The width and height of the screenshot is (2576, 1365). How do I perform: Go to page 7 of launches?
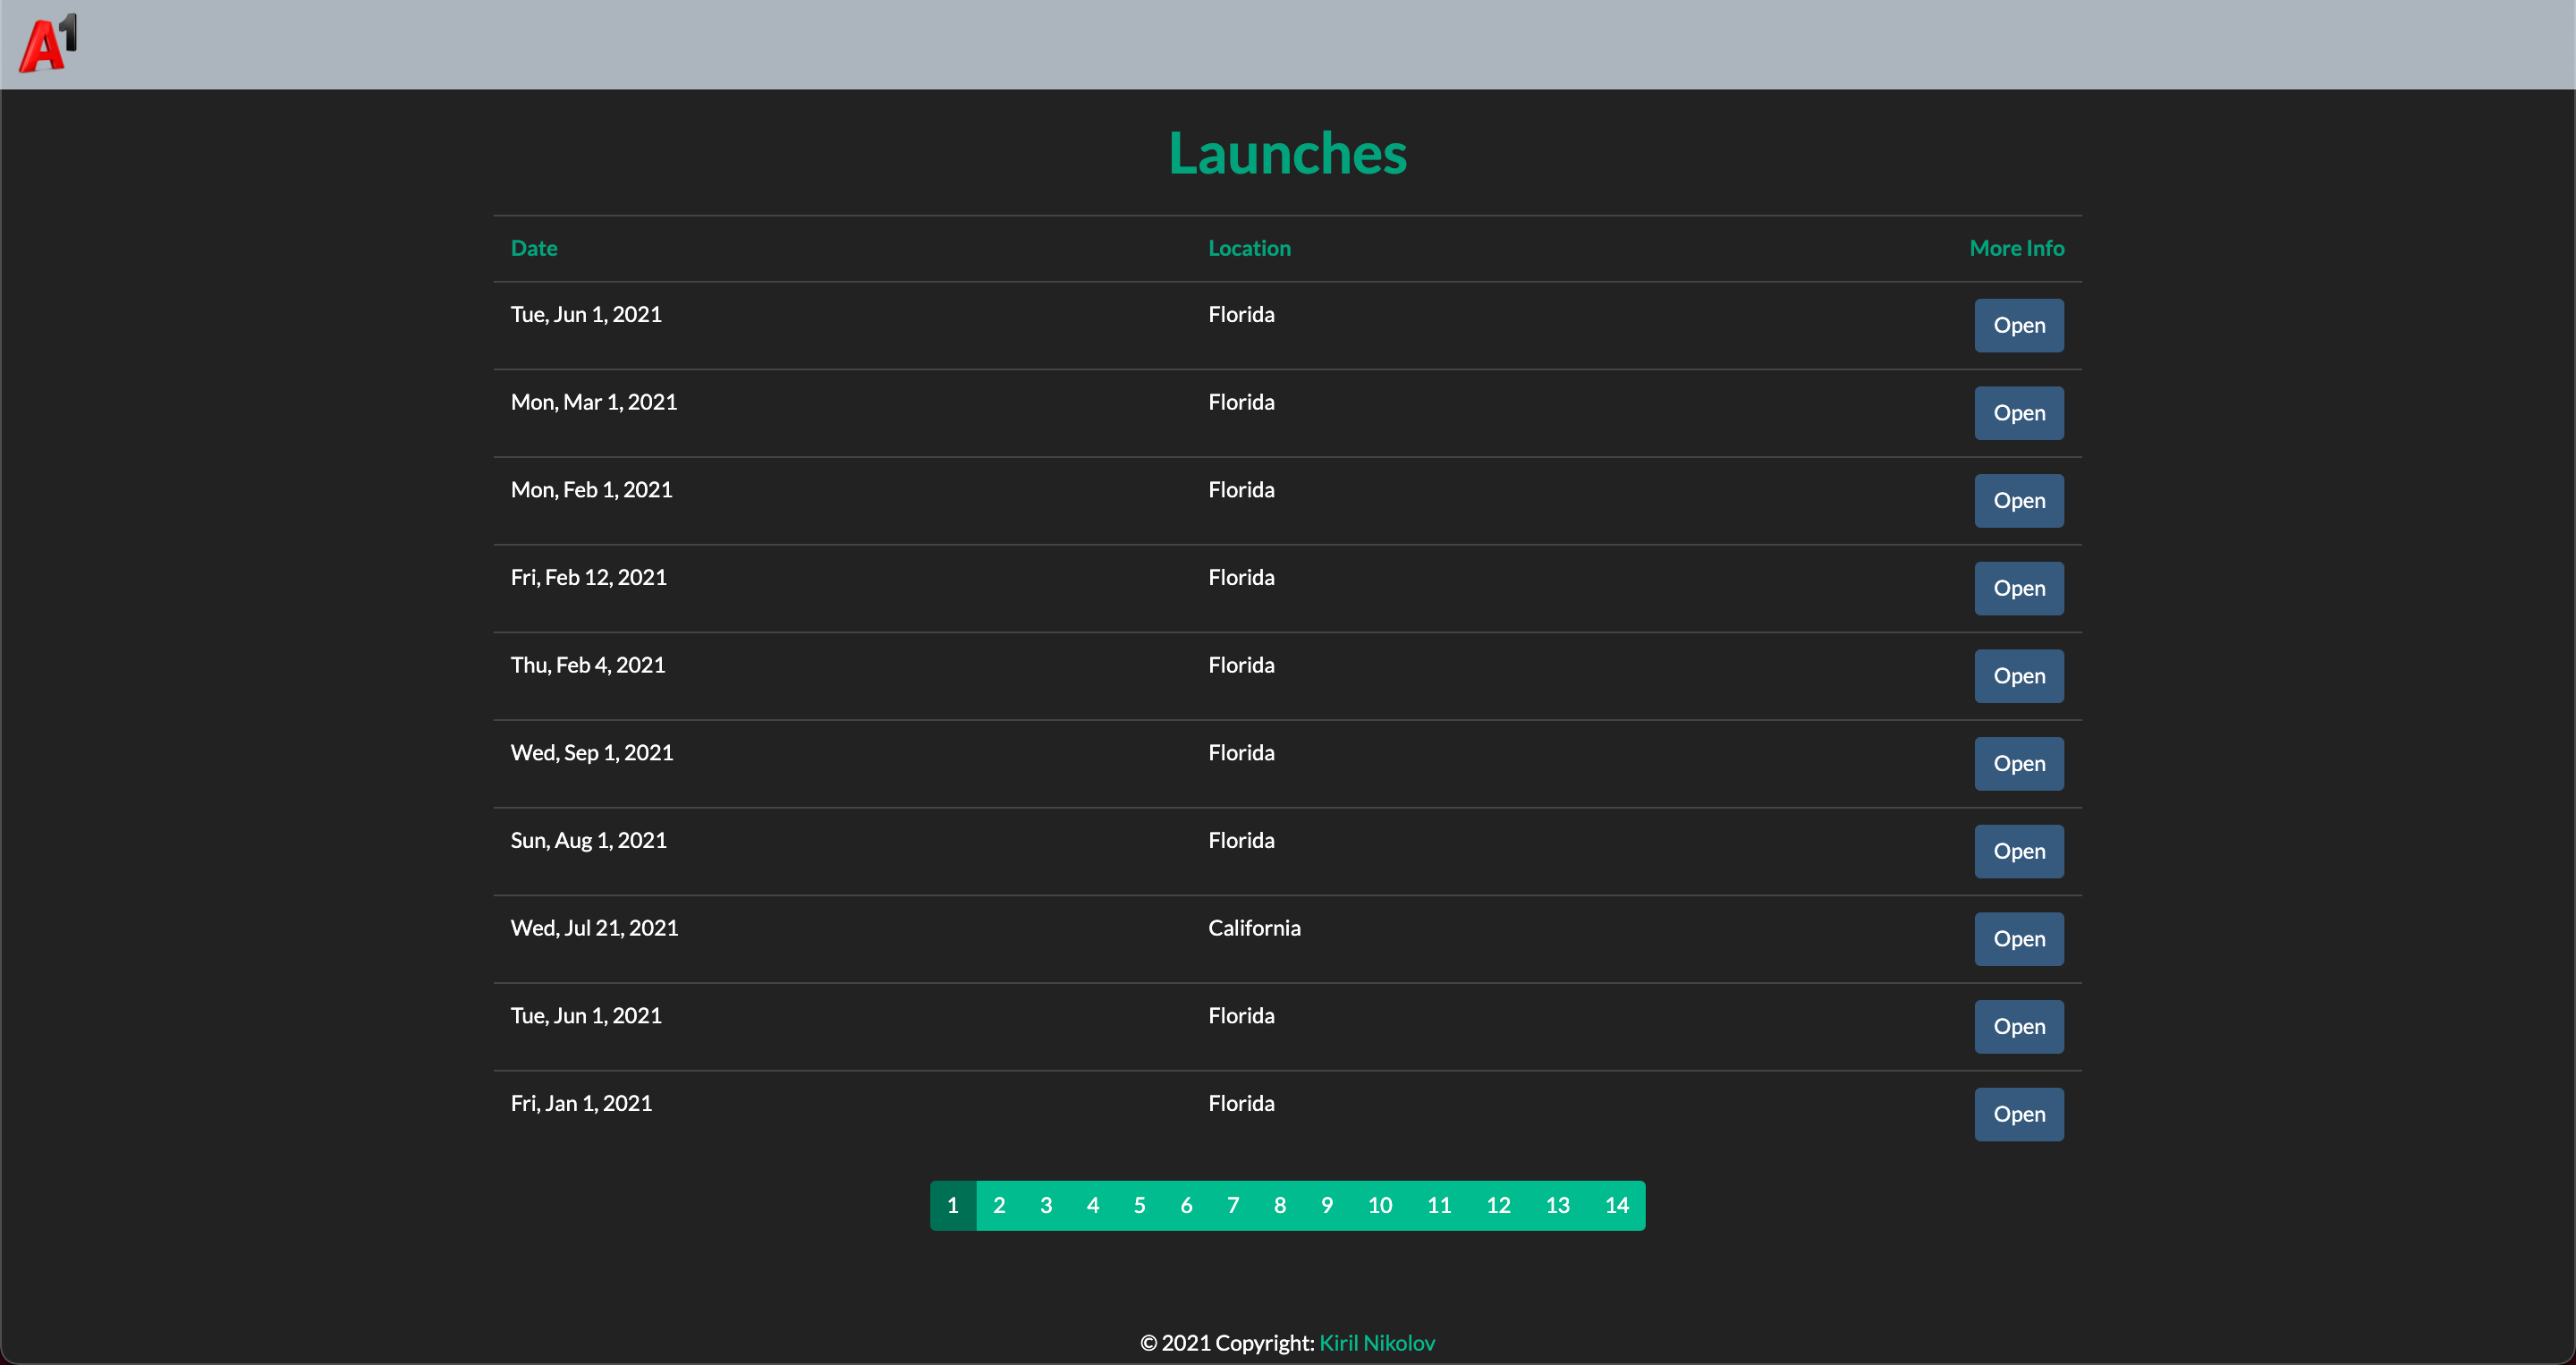[x=1233, y=1205]
